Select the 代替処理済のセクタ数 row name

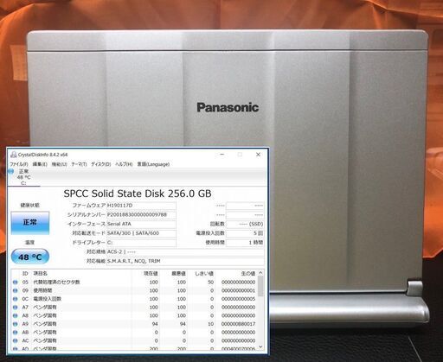point(56,283)
